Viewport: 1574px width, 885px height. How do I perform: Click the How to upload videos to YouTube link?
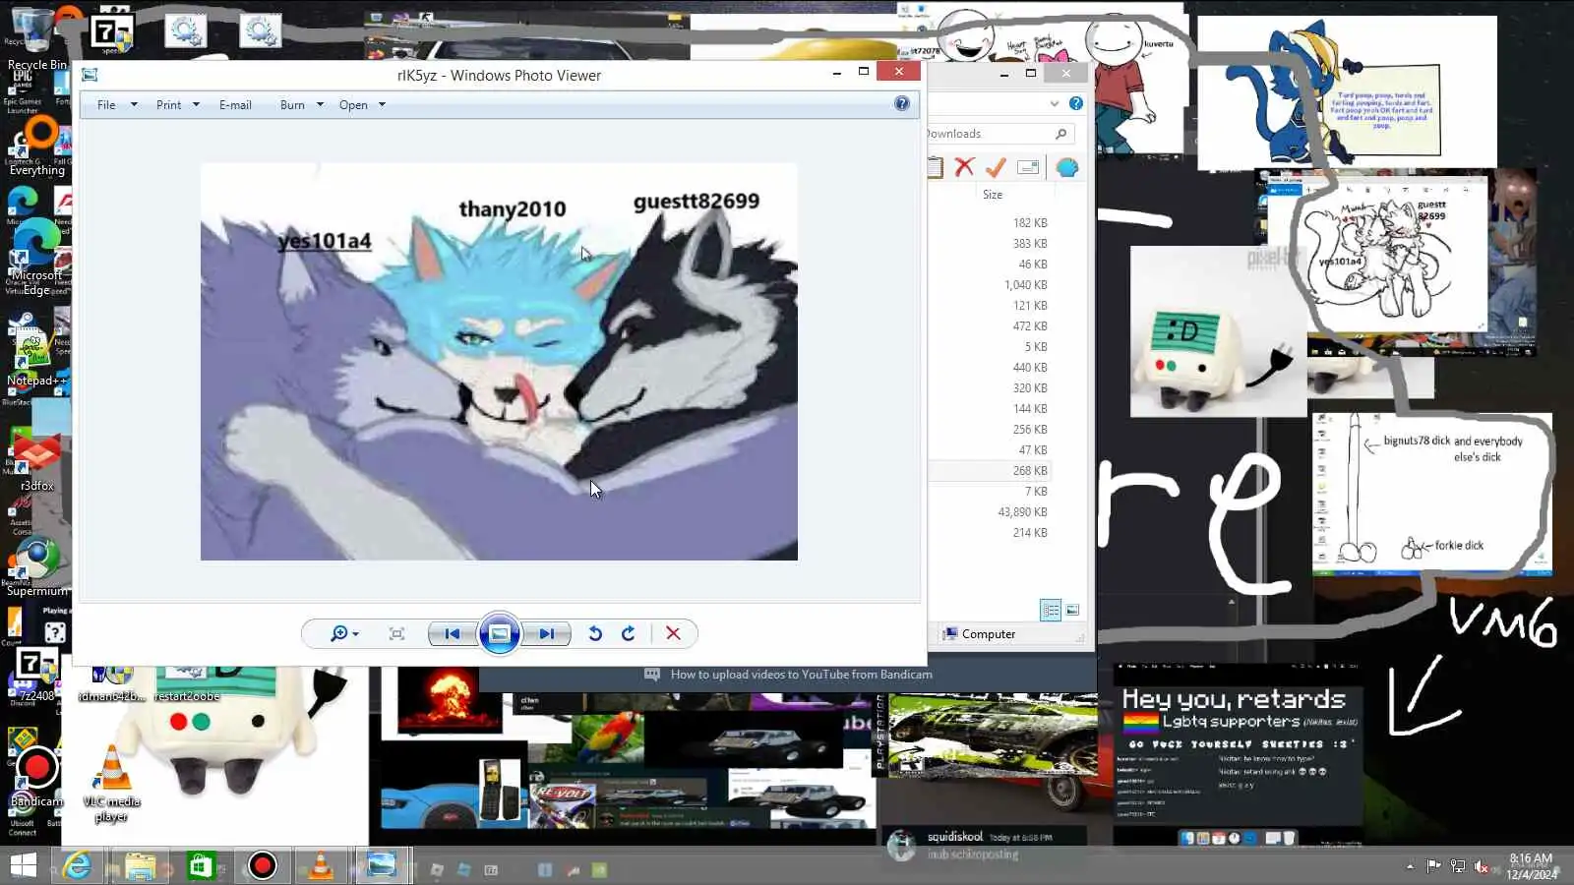click(x=801, y=675)
